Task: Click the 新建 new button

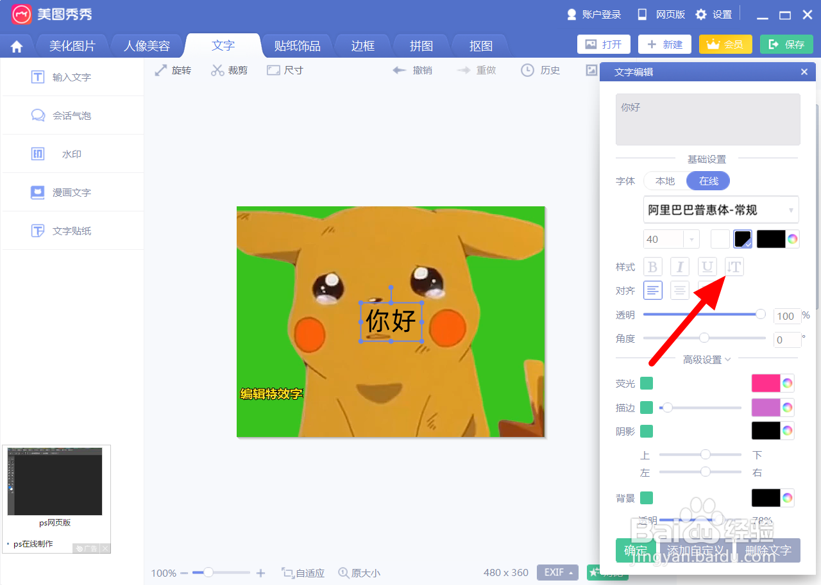Action: [664, 44]
